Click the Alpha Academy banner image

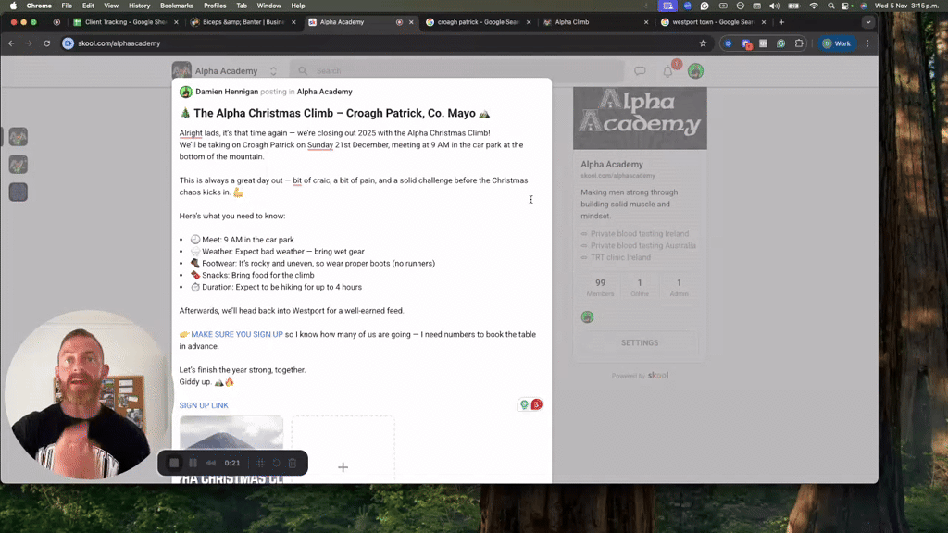point(640,118)
